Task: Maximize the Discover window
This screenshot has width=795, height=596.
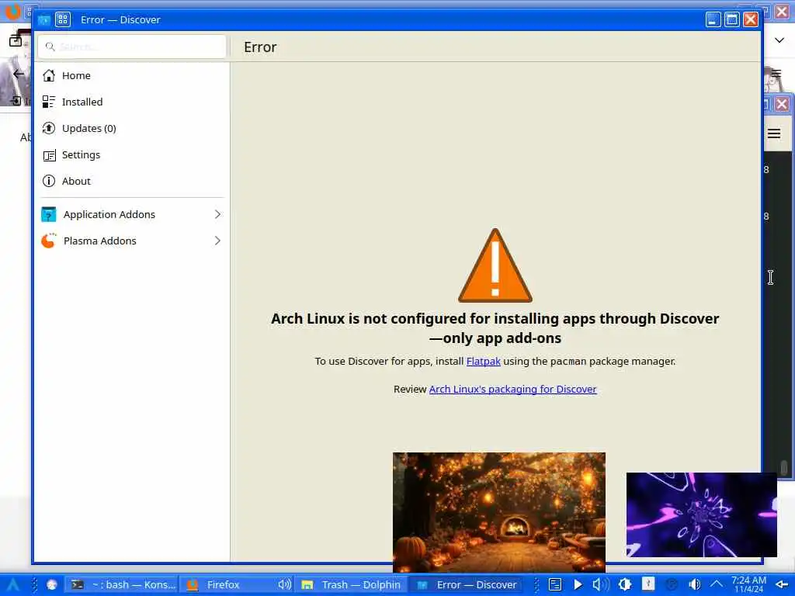Action: 731,19
